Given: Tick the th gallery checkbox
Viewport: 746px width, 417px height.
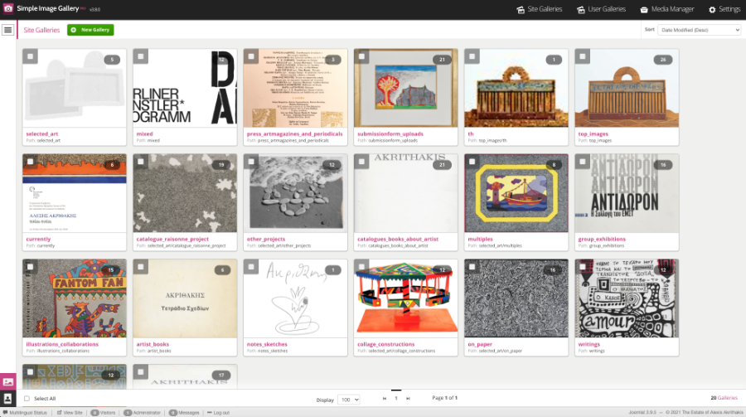Looking at the screenshot, I should coord(472,56).
